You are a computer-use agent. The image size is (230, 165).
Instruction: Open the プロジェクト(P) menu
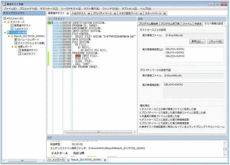click(x=28, y=9)
